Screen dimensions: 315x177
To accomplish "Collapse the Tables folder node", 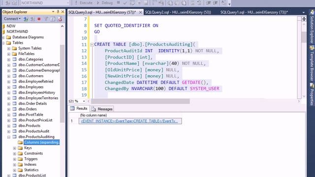I will click(x=3, y=43).
